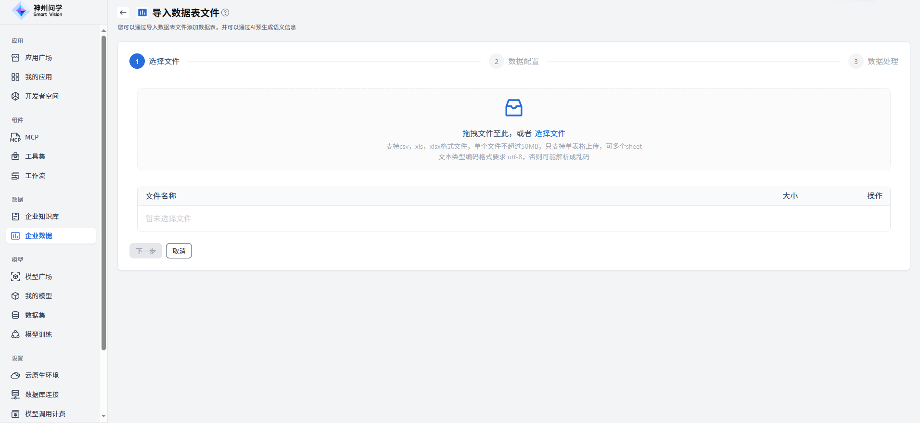Click the 数据库连接 sidebar icon
The height and width of the screenshot is (423, 920).
pos(15,395)
